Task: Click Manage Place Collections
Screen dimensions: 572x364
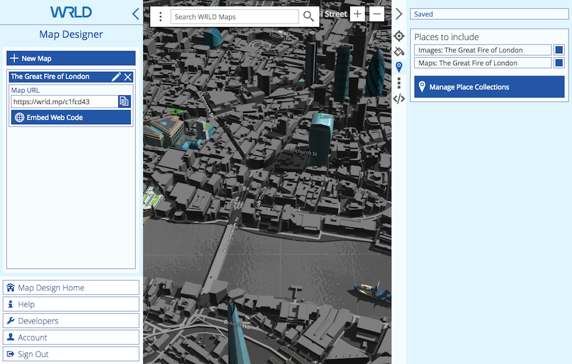Action: pyautogui.click(x=489, y=87)
